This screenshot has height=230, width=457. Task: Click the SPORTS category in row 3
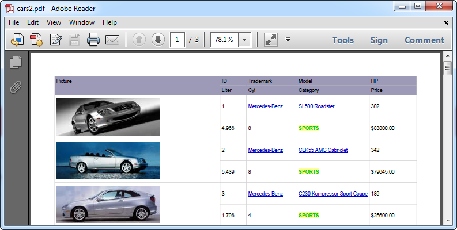[x=309, y=215]
